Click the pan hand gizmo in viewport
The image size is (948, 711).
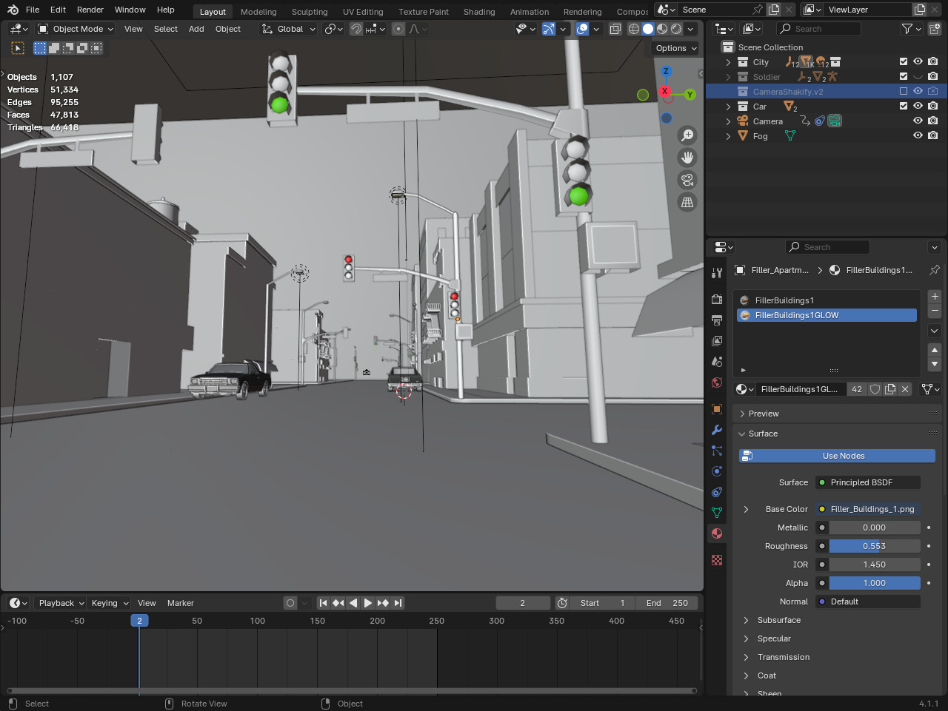[687, 158]
